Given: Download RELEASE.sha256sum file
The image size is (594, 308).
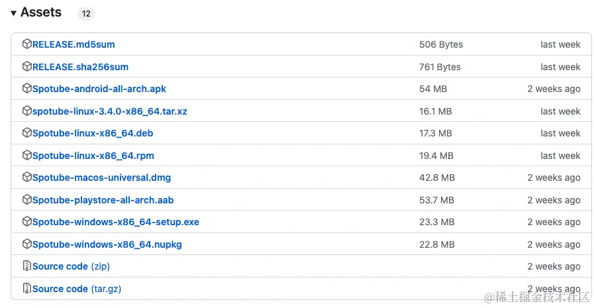Looking at the screenshot, I should pos(80,67).
